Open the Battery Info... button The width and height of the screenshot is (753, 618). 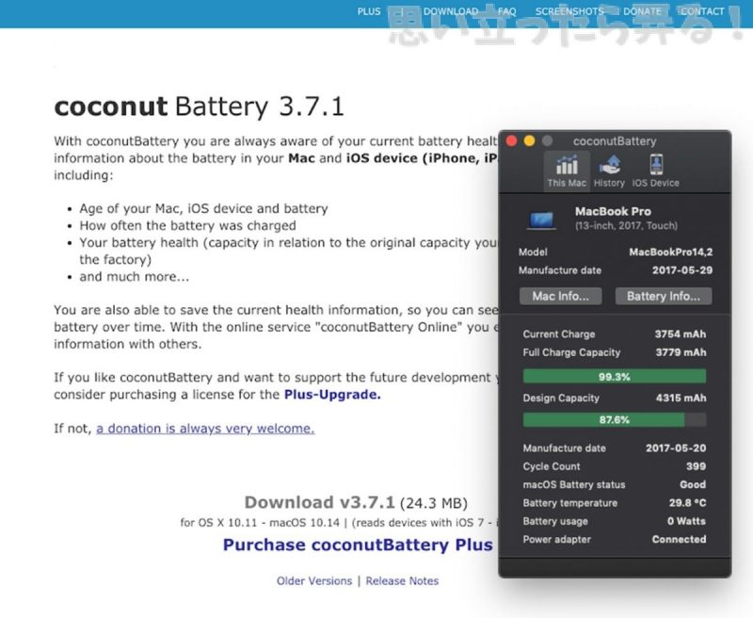tap(664, 296)
